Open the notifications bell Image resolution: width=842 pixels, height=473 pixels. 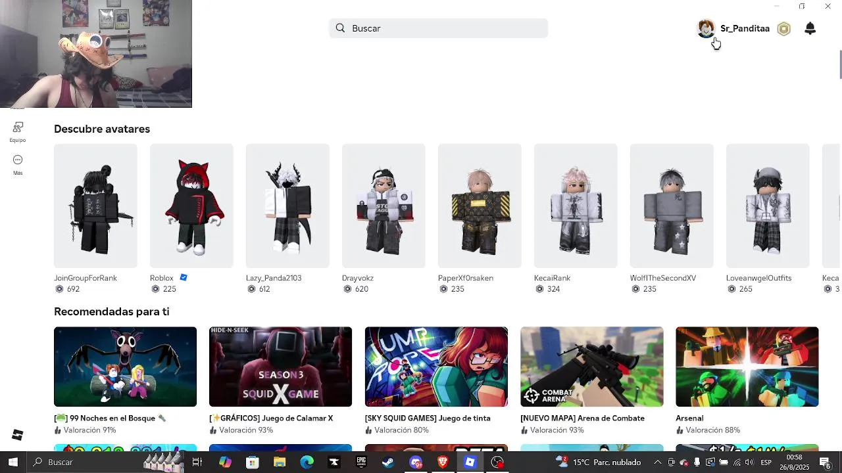(x=810, y=28)
